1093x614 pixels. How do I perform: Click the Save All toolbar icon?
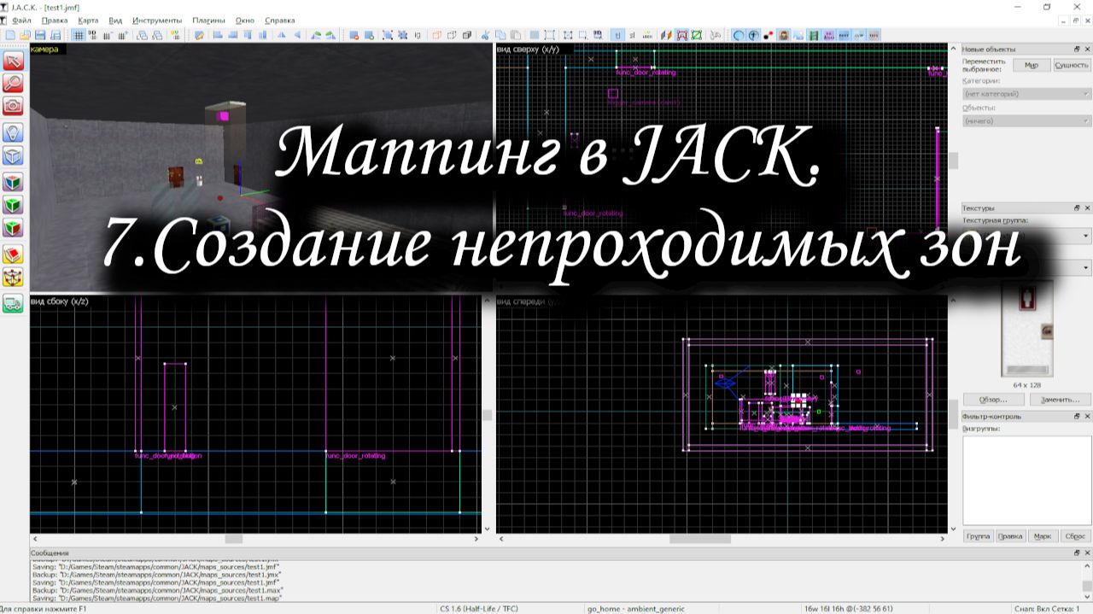click(x=55, y=35)
